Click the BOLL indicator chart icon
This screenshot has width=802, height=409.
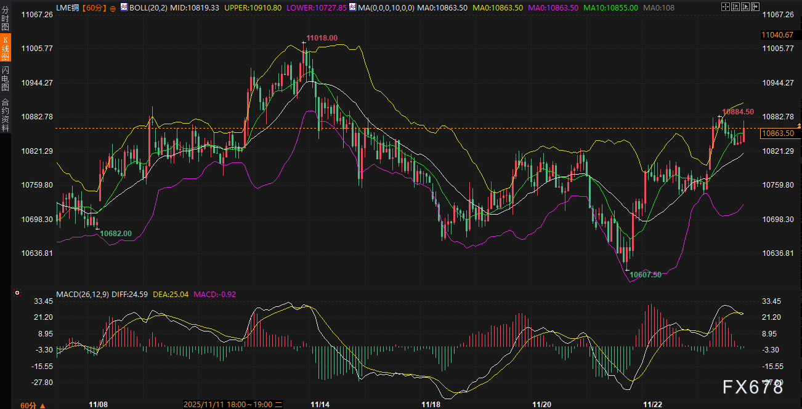(x=123, y=7)
